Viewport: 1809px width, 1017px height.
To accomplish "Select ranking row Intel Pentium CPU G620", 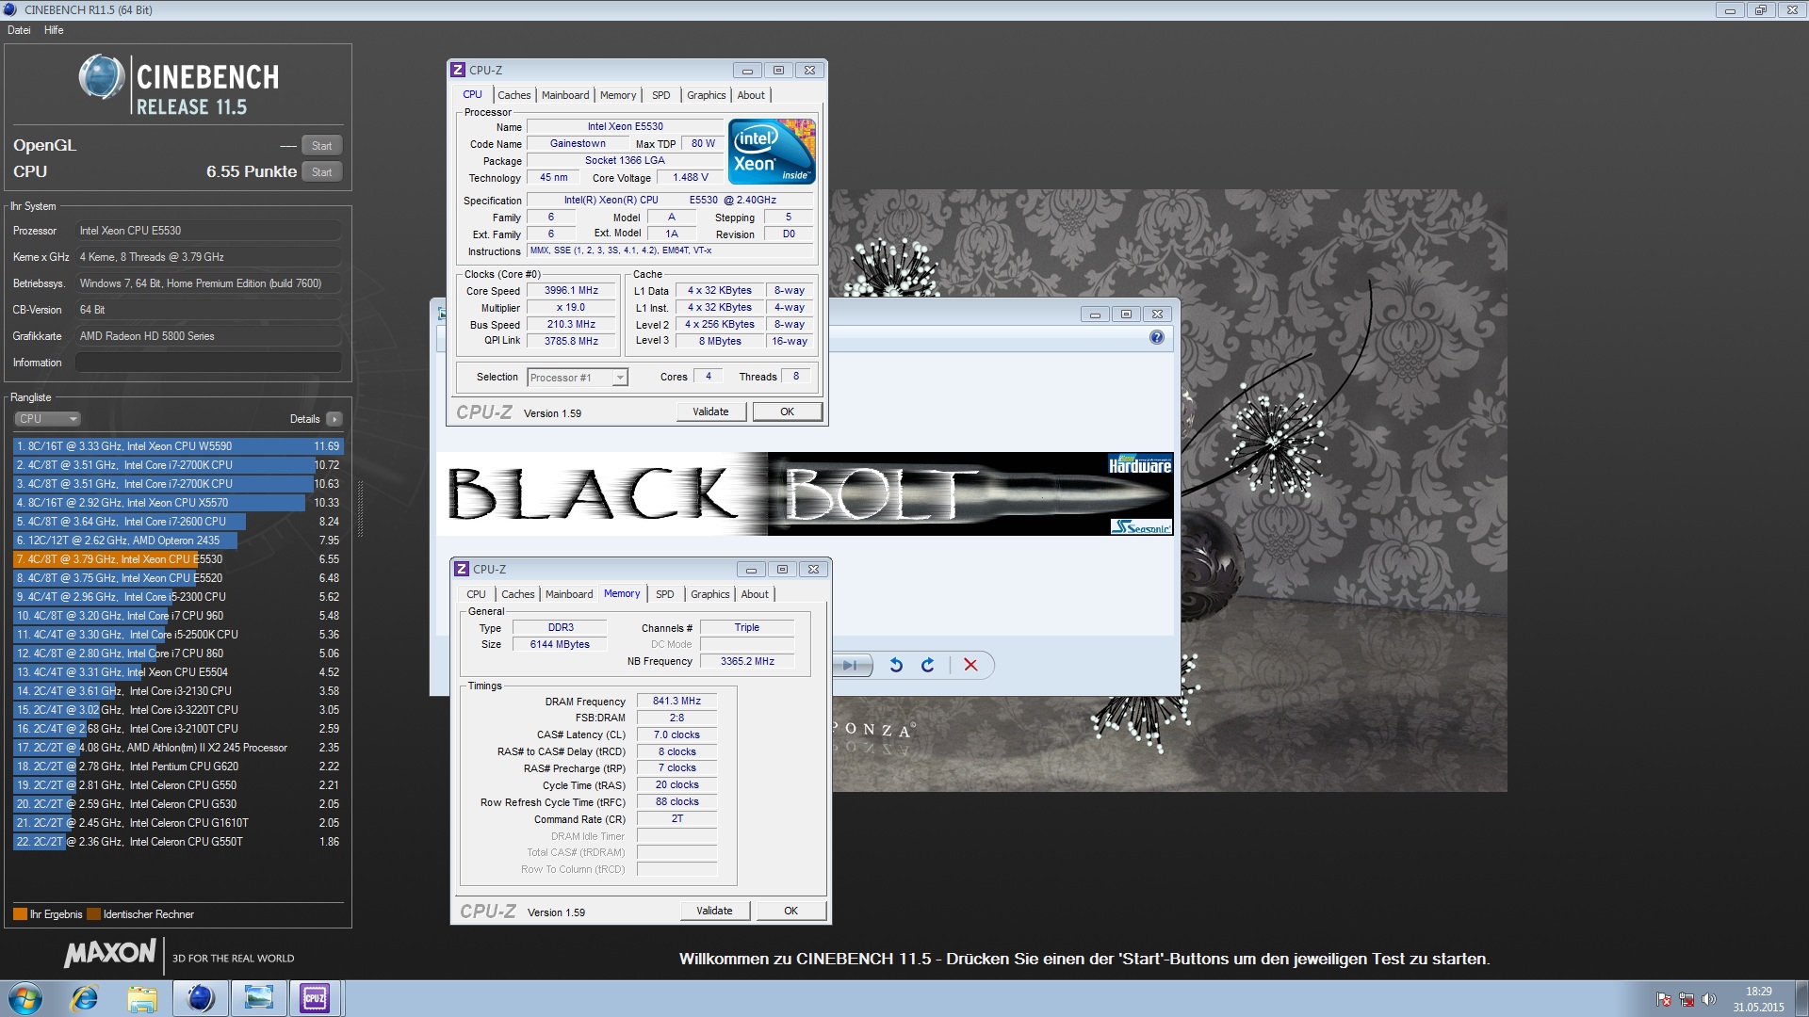I will pyautogui.click(x=178, y=767).
